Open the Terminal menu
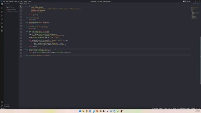Screen dimensions: 201x113 coord(25,1)
